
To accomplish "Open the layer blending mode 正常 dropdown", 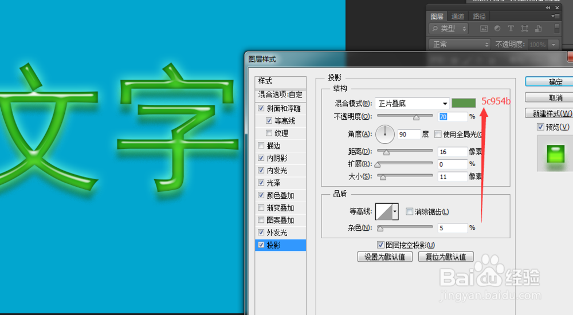I will click(460, 44).
